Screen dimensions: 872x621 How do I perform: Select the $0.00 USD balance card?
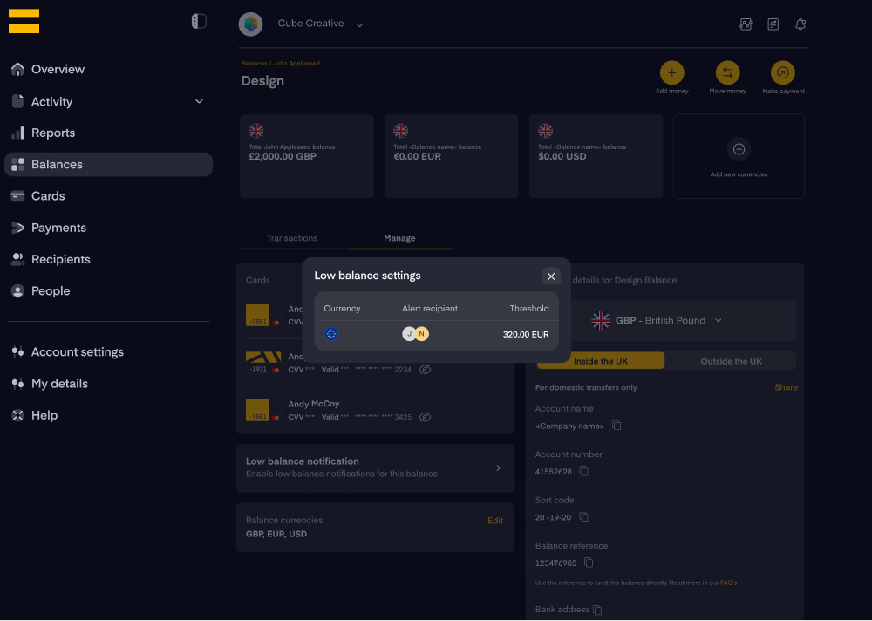coord(596,156)
